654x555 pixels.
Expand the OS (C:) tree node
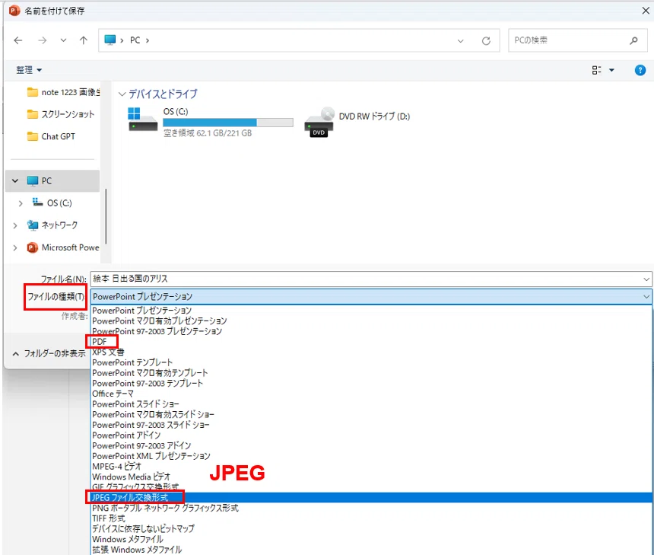tap(21, 203)
